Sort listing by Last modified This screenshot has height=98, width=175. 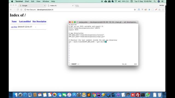[x=25, y=22]
